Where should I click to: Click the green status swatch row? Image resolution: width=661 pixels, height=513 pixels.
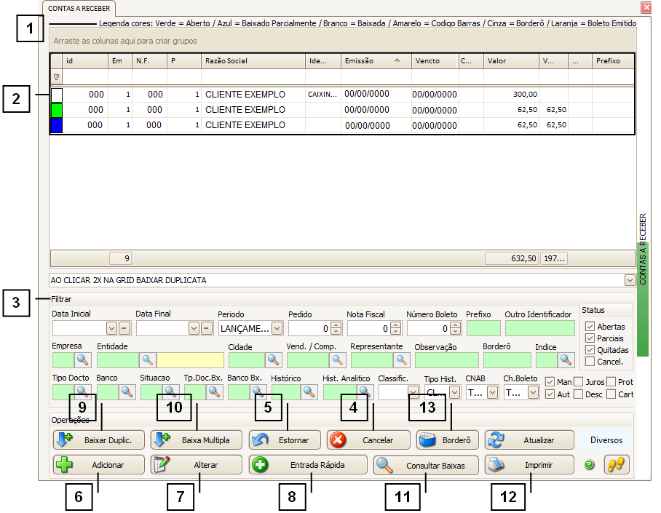click(57, 110)
